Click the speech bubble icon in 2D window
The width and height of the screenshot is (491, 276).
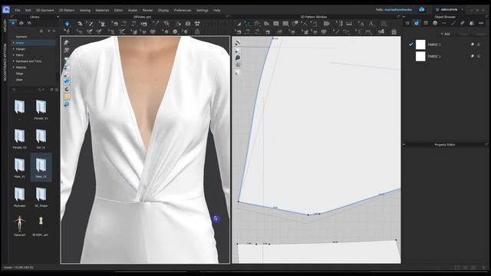(x=237, y=58)
